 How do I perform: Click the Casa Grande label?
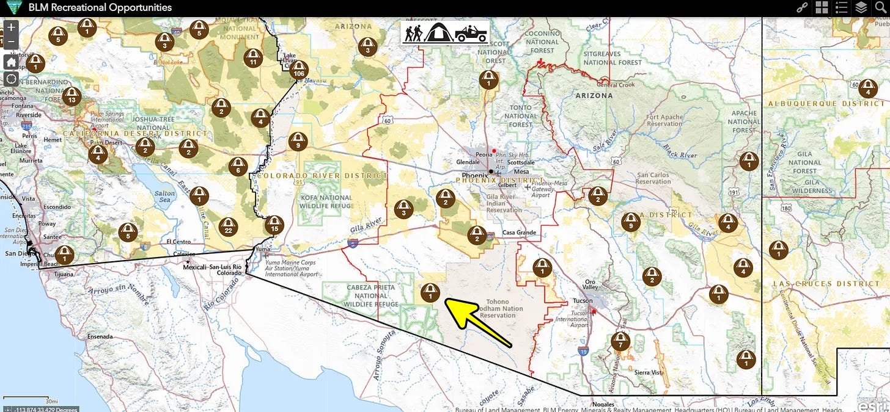point(519,233)
